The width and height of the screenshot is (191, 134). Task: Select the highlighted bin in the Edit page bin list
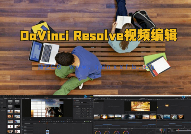pos(3,108)
